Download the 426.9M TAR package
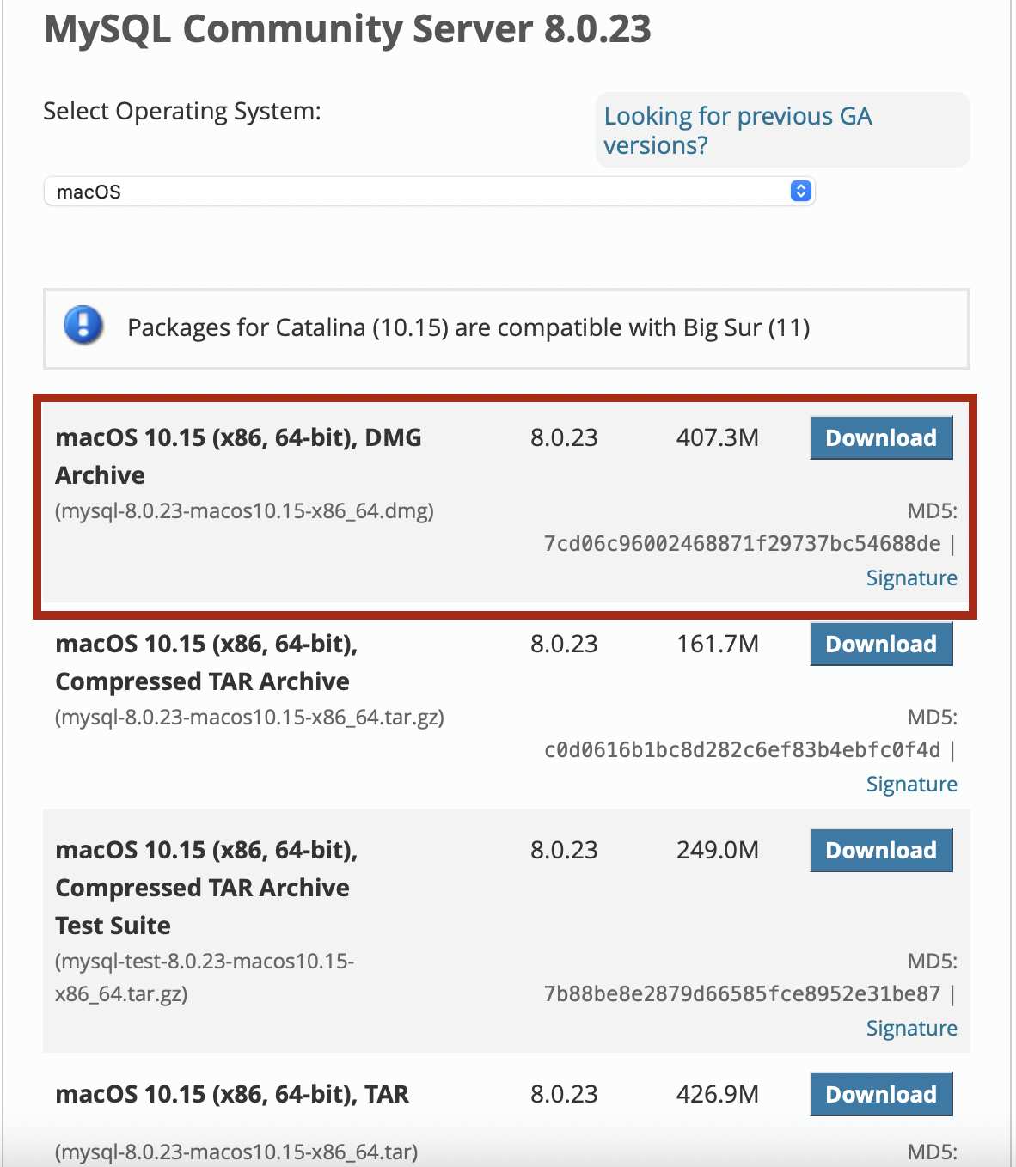The width and height of the screenshot is (1016, 1167). 881,1094
